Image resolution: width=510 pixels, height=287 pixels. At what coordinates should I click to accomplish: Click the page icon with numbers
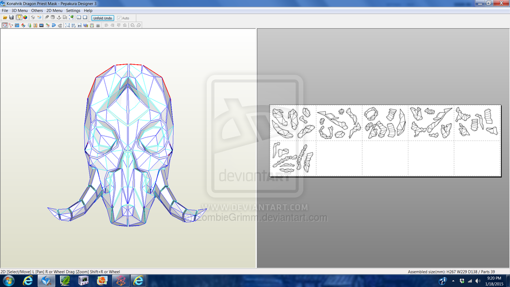80,25
